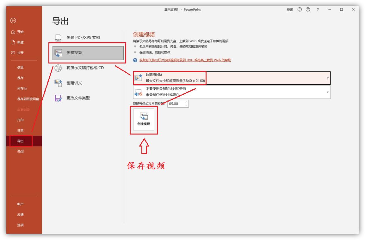Click 保存 in the sidebar

tap(20, 78)
